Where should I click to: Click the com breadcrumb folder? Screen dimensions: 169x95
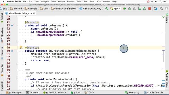click(44, 9)
